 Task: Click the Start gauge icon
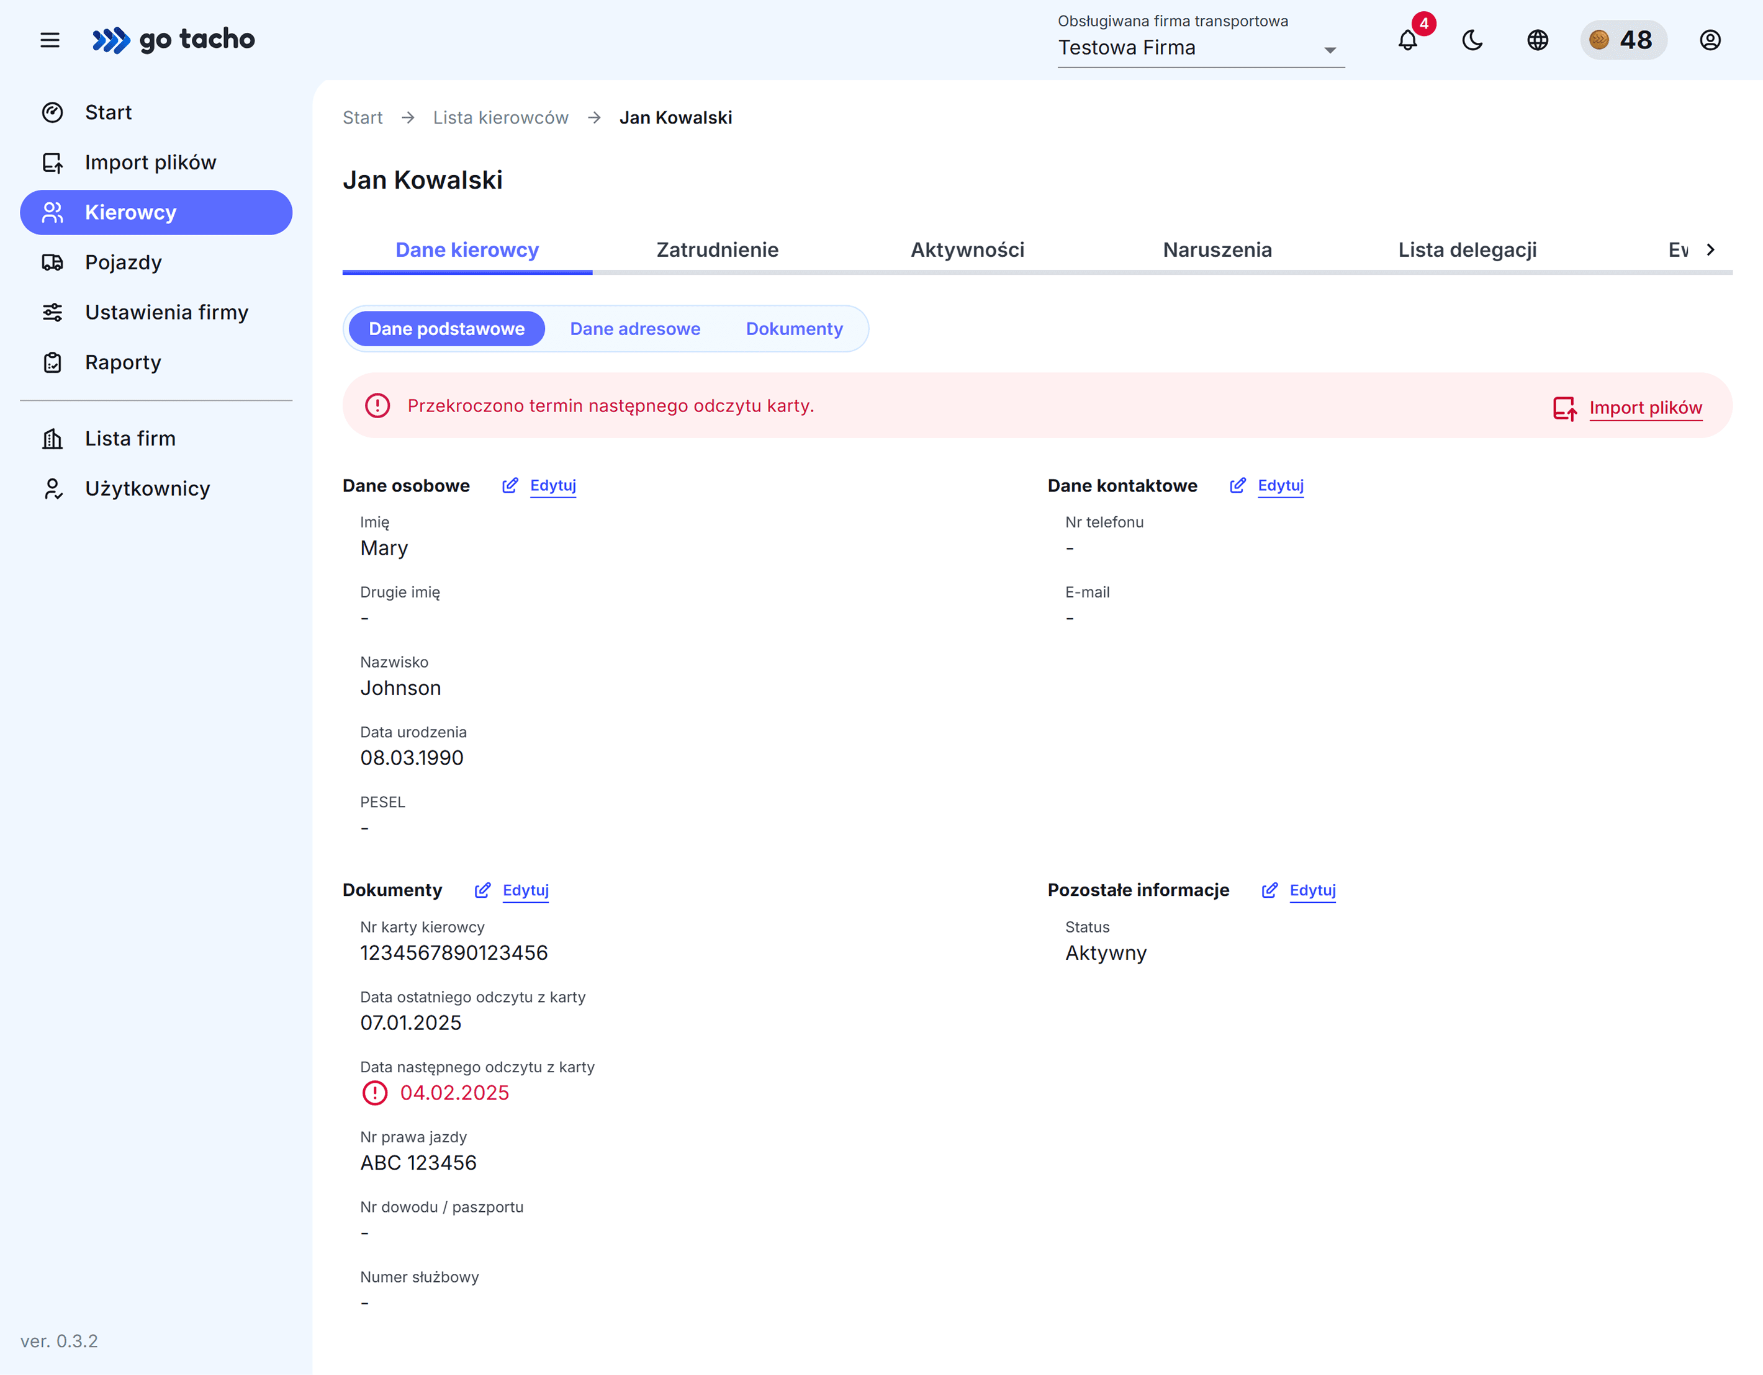click(53, 112)
